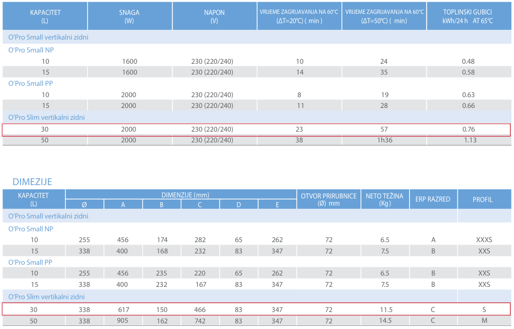Select the 57 minute heating time cell
The height and width of the screenshot is (329, 514).
[x=384, y=130]
